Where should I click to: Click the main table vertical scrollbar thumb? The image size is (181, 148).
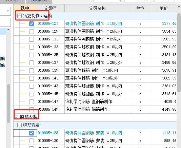[179, 53]
